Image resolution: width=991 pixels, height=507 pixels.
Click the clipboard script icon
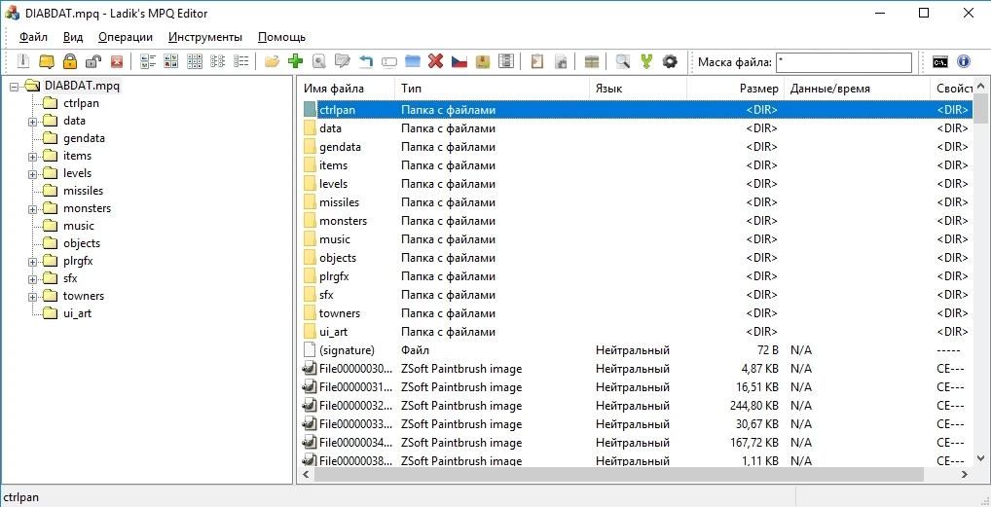pyautogui.click(x=537, y=61)
